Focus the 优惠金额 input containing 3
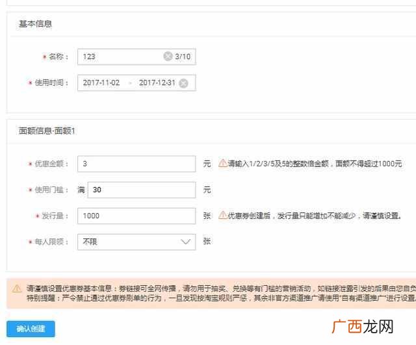Image resolution: width=416 pixels, height=345 pixels. point(136,164)
